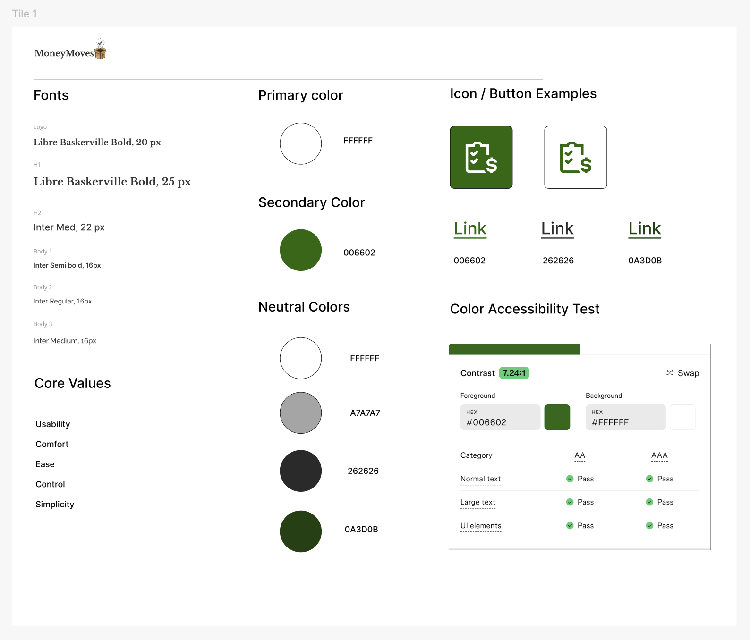
Task: Click the MoneyMoves box logo icon
Action: click(x=100, y=49)
